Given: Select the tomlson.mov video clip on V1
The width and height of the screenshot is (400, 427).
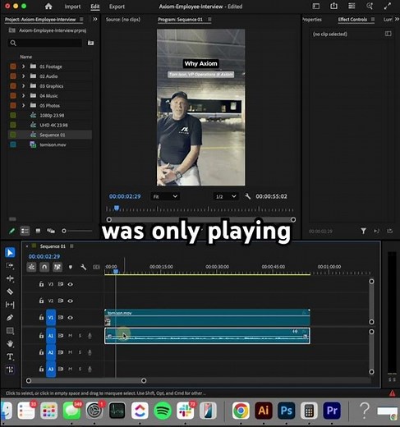Looking at the screenshot, I should coord(207,318).
